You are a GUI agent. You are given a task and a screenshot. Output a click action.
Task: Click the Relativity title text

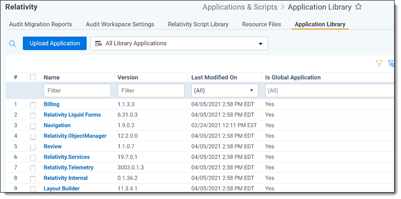pos(21,7)
